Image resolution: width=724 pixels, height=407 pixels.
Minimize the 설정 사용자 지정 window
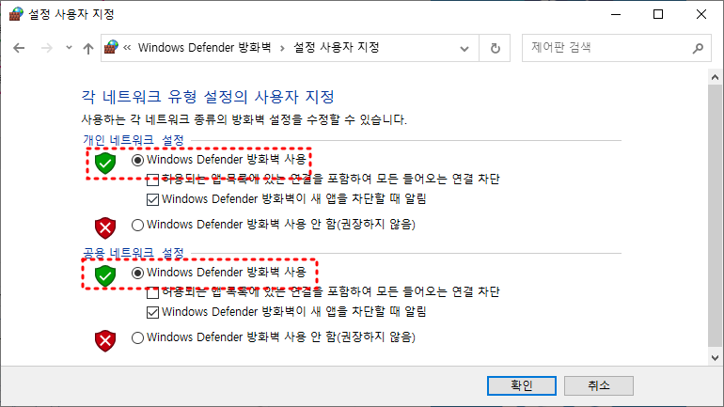pos(616,14)
